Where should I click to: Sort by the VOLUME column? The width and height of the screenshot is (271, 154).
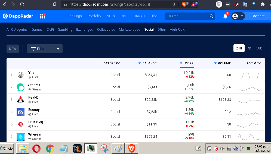(223, 63)
